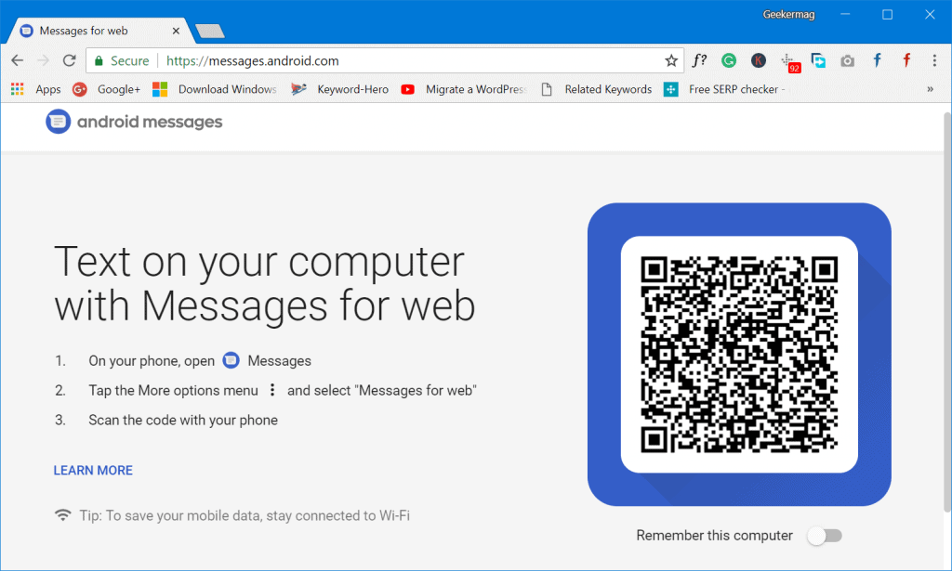
Task: Open the green Grammarly extension icon
Action: (x=729, y=60)
